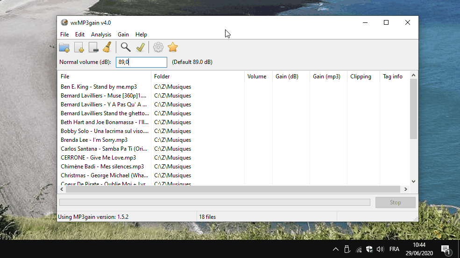The width and height of the screenshot is (460, 258).
Task: Start analysis with the magnifier icon
Action: pos(126,47)
